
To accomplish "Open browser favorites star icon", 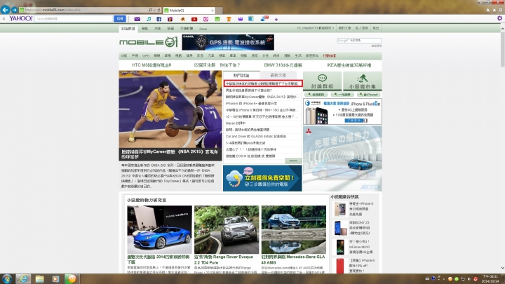I will 494,10.
